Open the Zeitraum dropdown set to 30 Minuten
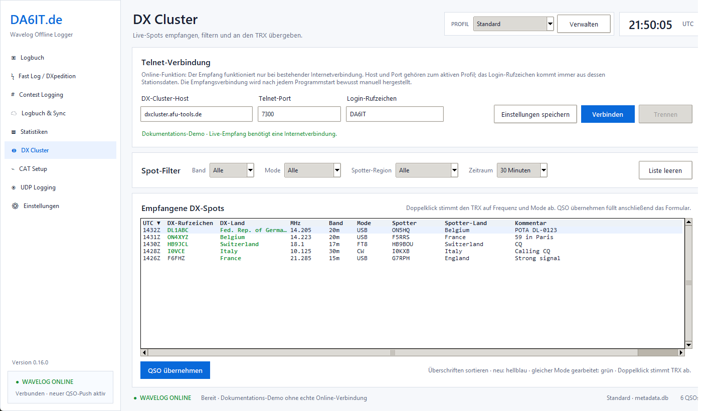Viewport: 712px width, 411px height. tap(522, 170)
